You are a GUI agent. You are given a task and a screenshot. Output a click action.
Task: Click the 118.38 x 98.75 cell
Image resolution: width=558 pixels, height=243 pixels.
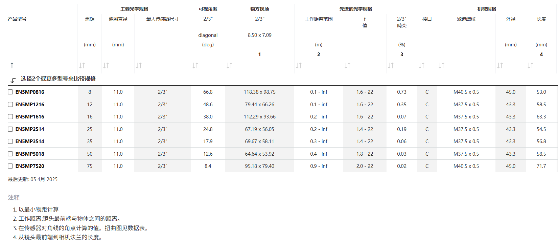(259, 92)
